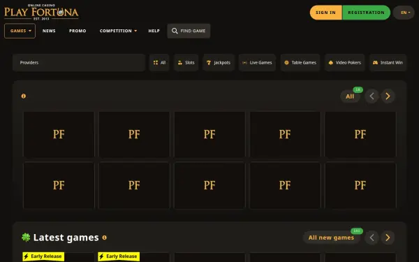The height and width of the screenshot is (262, 419).
Task: Open the Help page
Action: (x=154, y=31)
